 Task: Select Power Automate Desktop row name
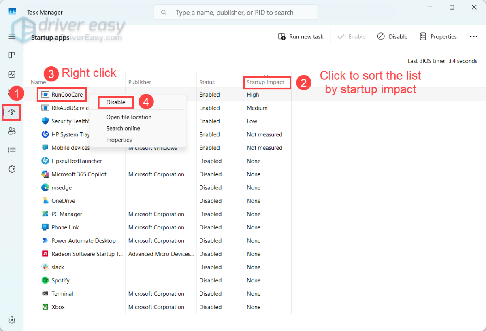pyautogui.click(x=84, y=241)
